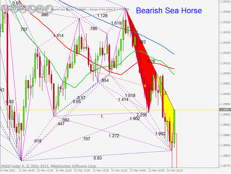This screenshot has width=231, height=174.
Task: Click the '21 Mar 14:50' time axis label
Action: [x=138, y=170]
